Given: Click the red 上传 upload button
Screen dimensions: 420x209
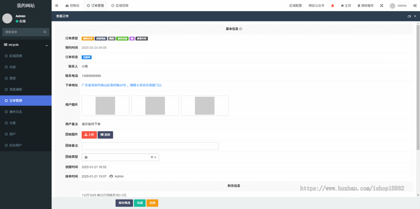Looking at the screenshot, I should pyautogui.click(x=89, y=135).
